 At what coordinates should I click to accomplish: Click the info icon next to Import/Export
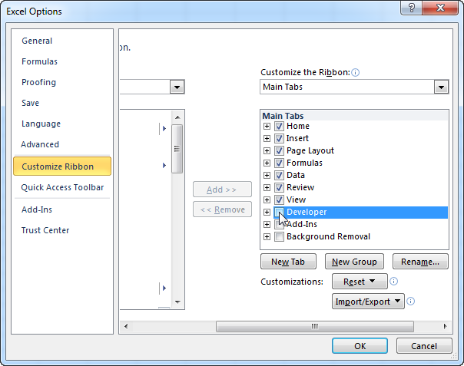coord(410,302)
